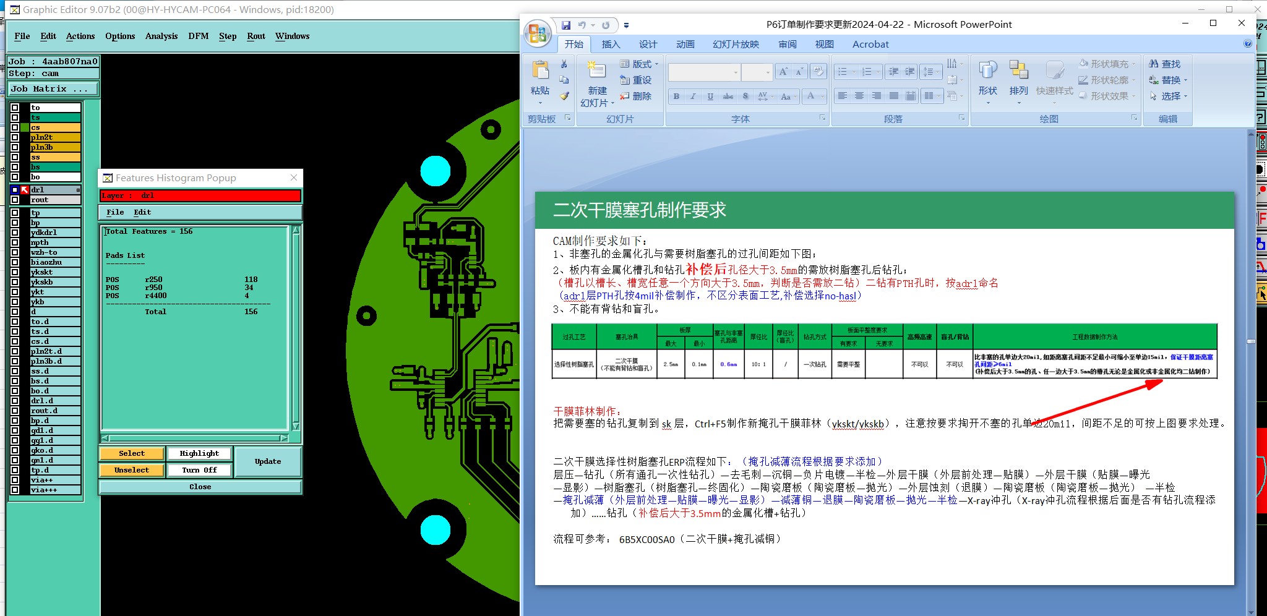Toggle checkbox for layer 'npth'

[15, 242]
